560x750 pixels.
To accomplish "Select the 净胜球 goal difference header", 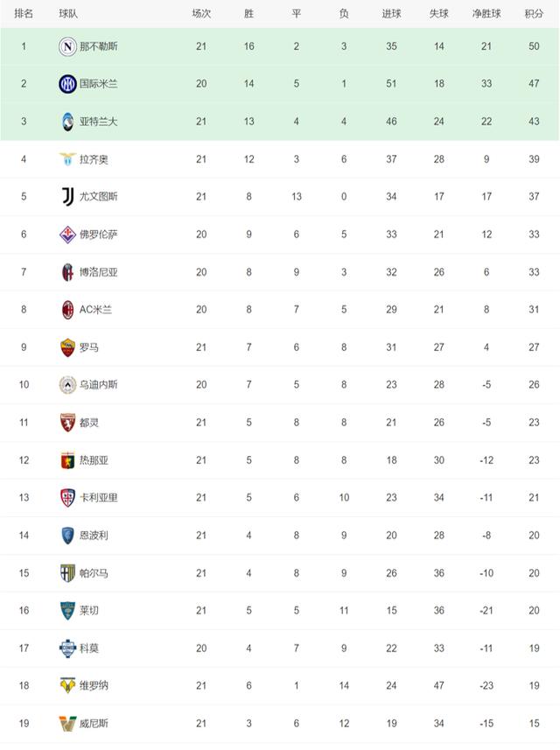I will (486, 14).
